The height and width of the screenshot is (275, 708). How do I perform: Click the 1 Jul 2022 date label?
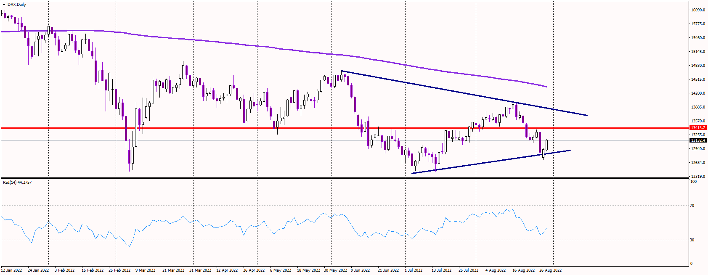(414, 270)
